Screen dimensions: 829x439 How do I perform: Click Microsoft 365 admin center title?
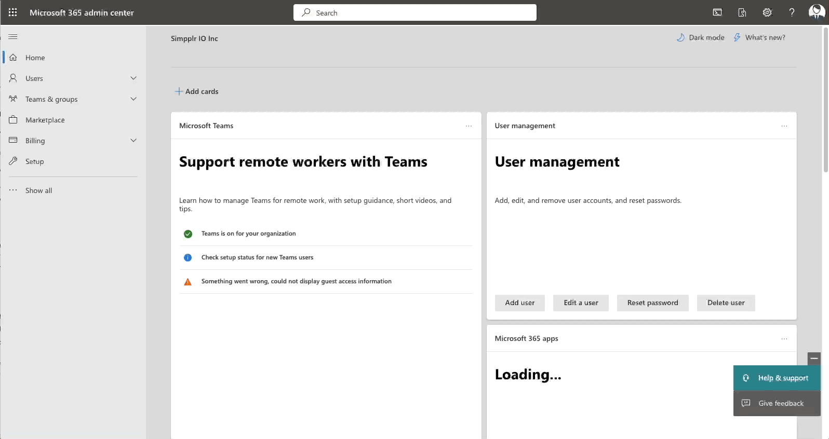tap(82, 12)
